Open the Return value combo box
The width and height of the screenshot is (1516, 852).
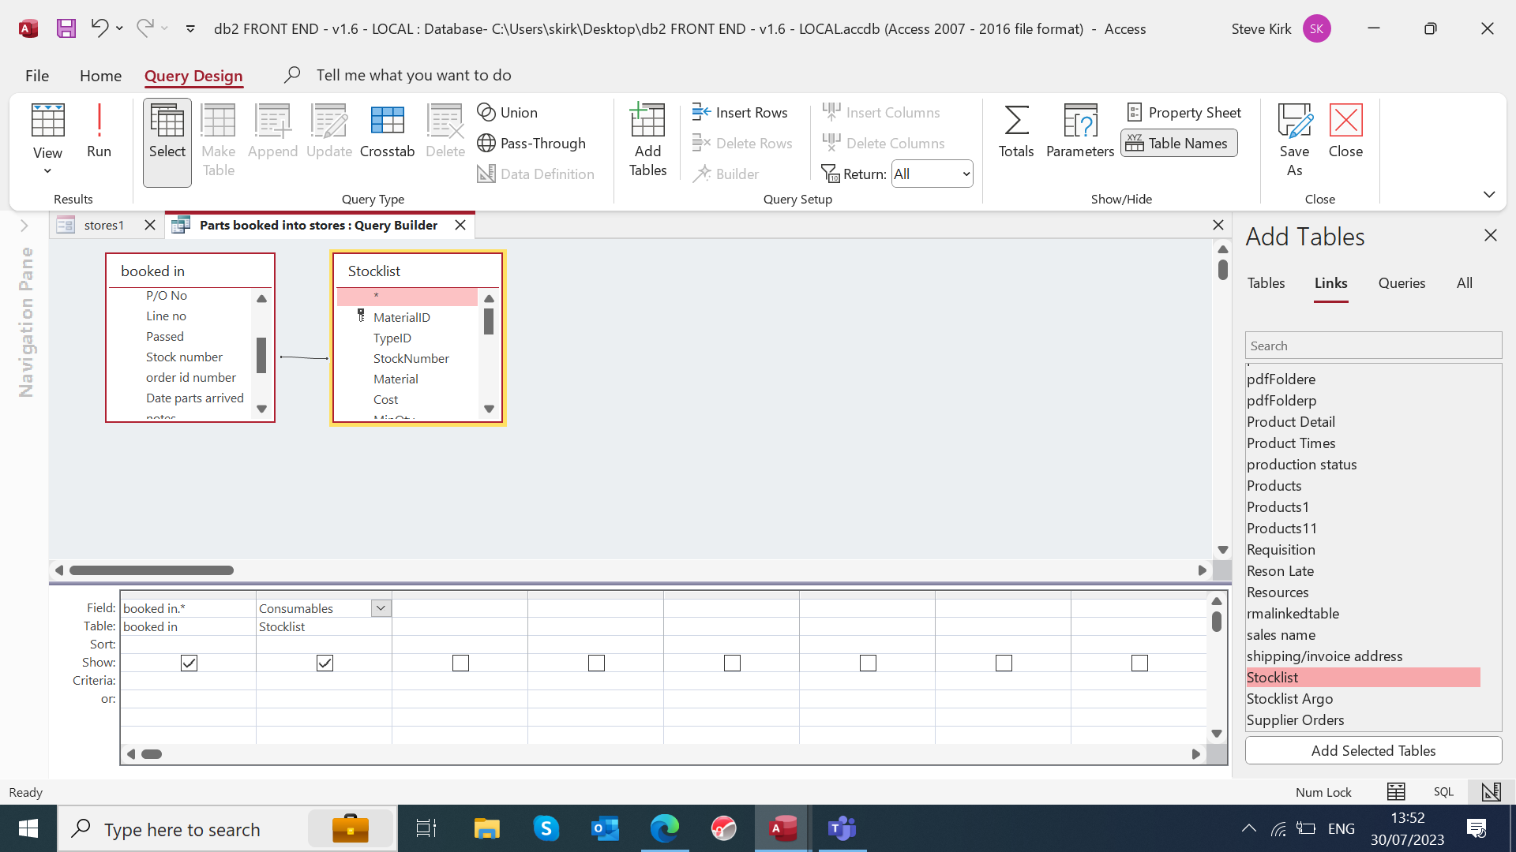(932, 174)
